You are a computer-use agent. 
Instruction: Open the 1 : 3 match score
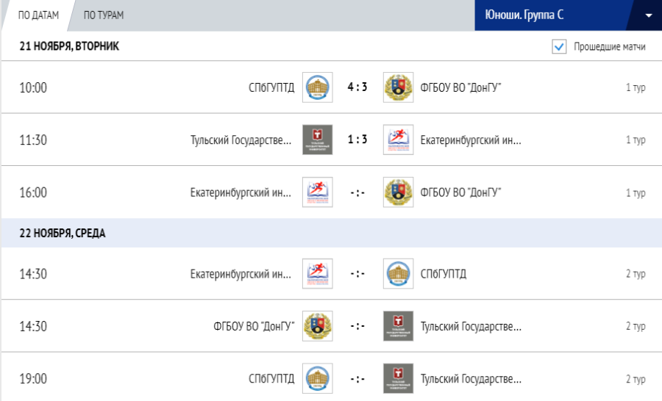tap(357, 140)
